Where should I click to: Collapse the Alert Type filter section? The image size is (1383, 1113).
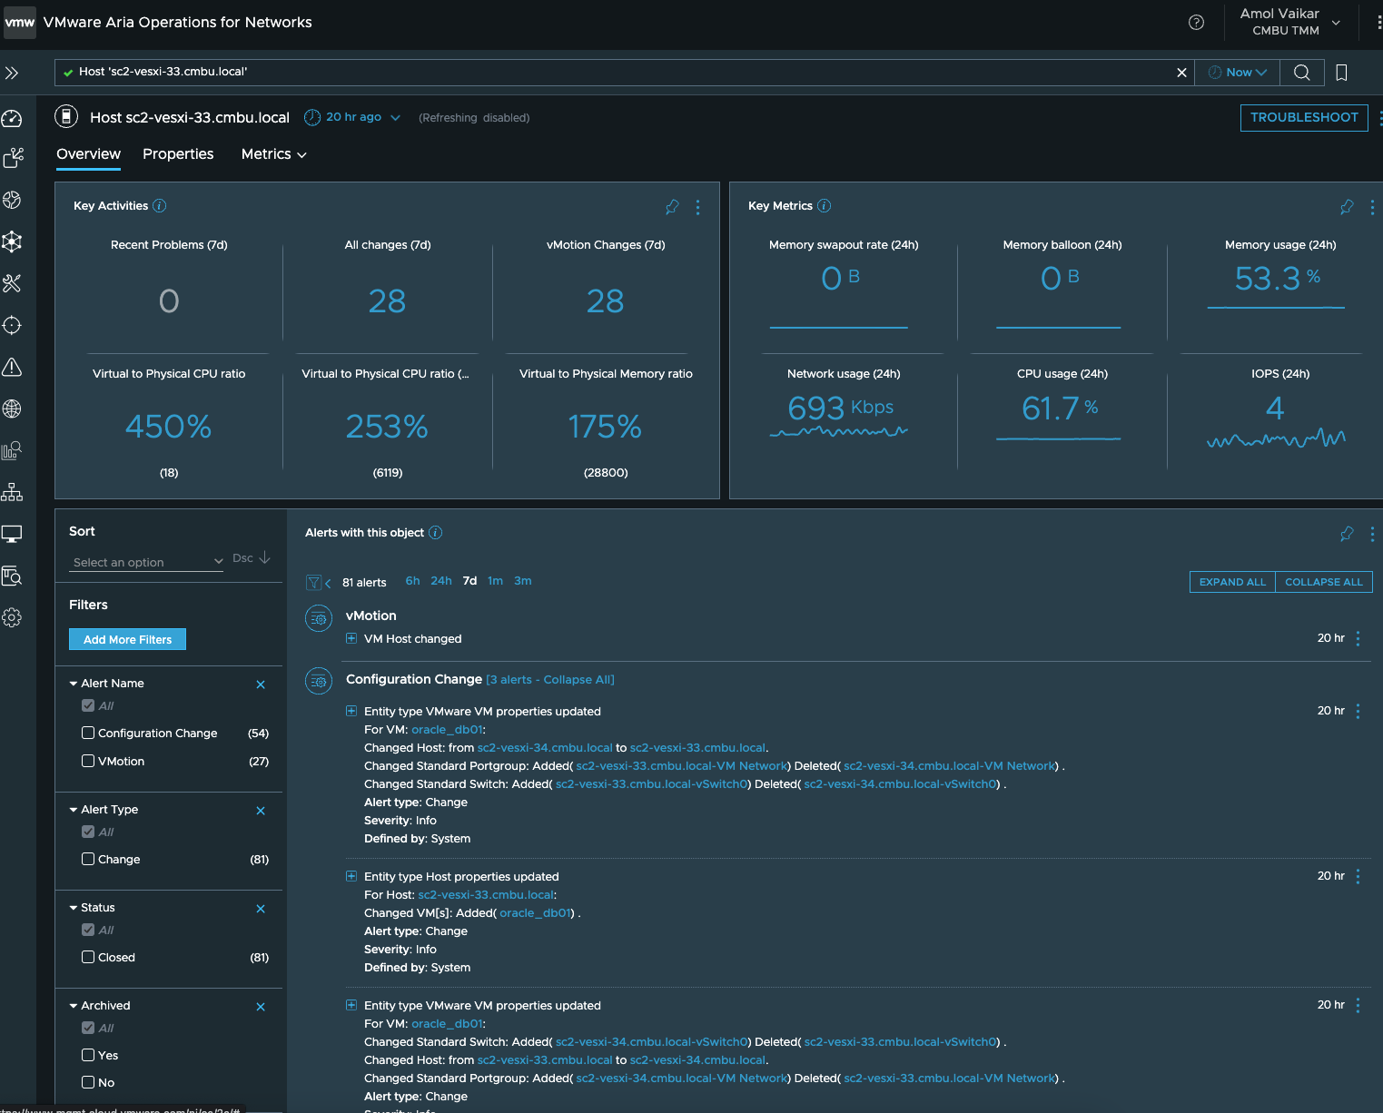(x=74, y=810)
